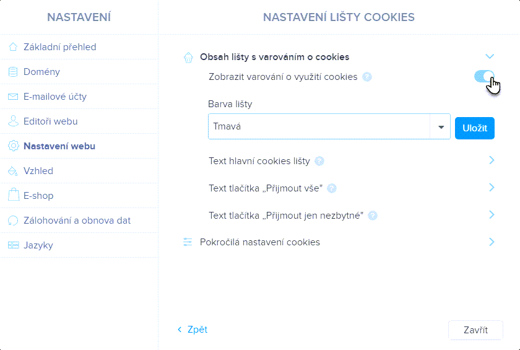Click help icon beside „Přijmout vše“ text
The height and width of the screenshot is (350, 520).
(x=332, y=188)
